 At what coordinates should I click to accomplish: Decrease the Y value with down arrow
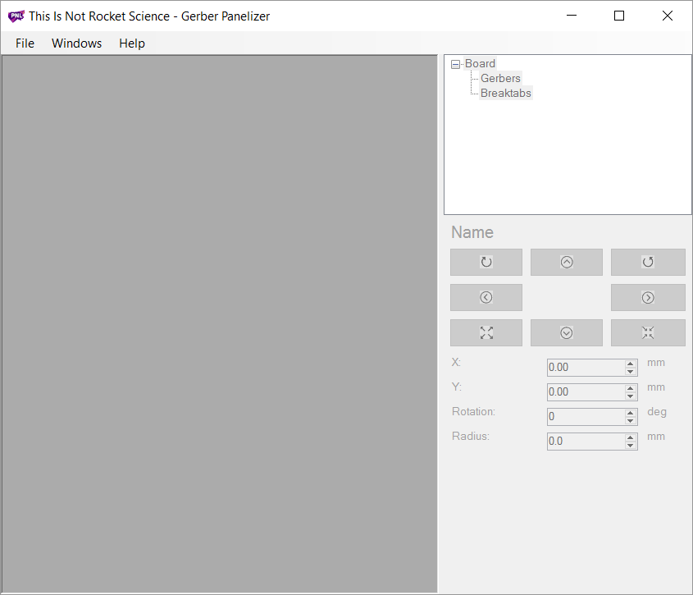click(630, 396)
